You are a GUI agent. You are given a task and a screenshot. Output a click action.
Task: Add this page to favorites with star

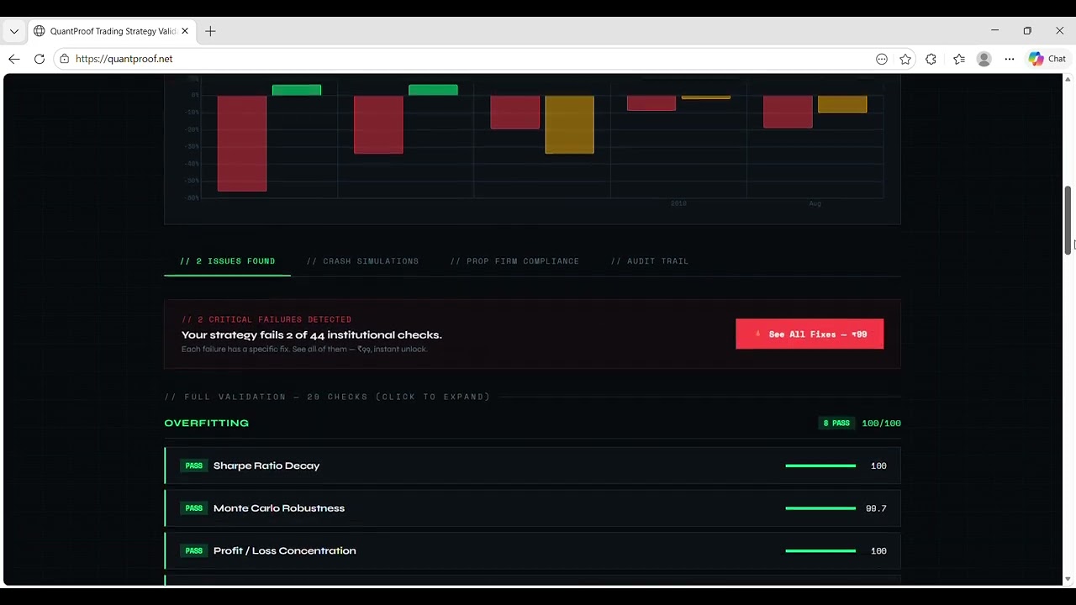[905, 59]
